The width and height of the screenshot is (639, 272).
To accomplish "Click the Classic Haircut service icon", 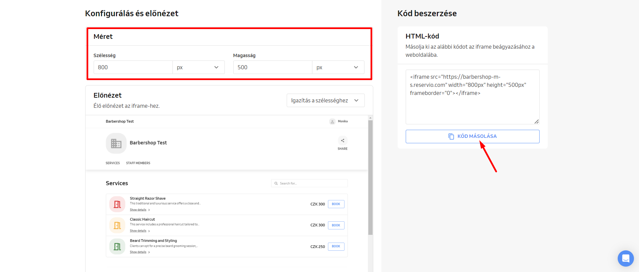I will (117, 225).
